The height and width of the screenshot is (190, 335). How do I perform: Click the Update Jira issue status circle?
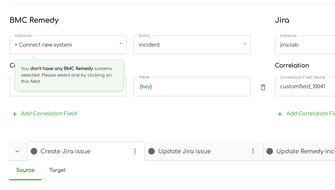[152, 151]
